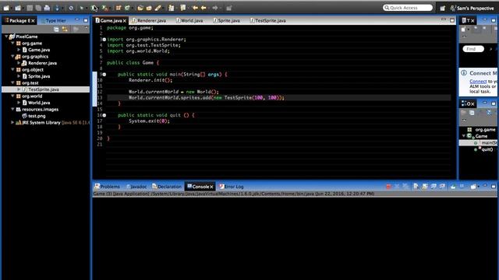Click the Search pen toolbar icon
499x280 pixels.
[x=157, y=8]
